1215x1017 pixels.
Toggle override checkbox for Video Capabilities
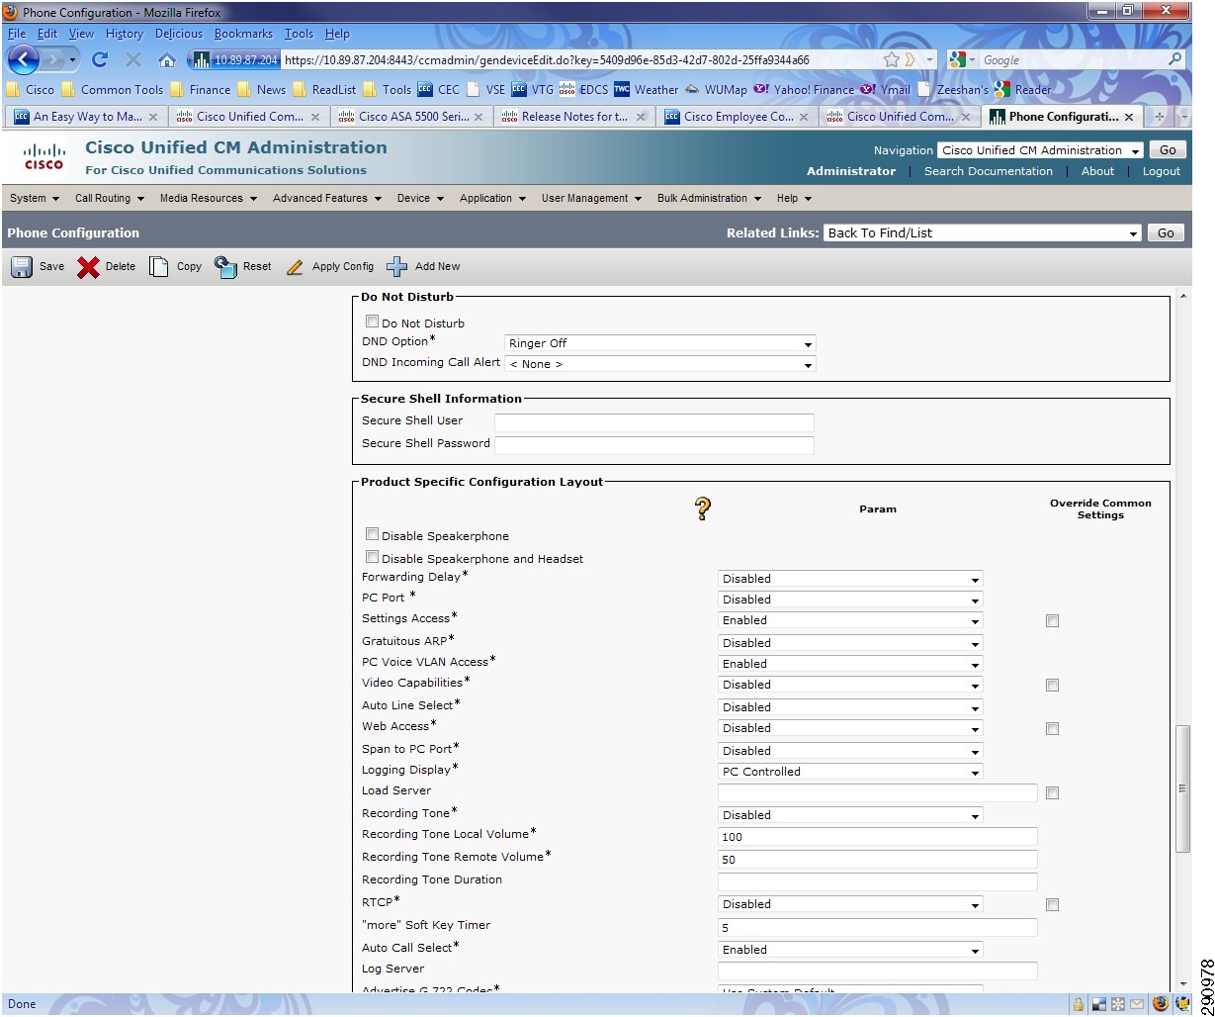coord(1052,686)
